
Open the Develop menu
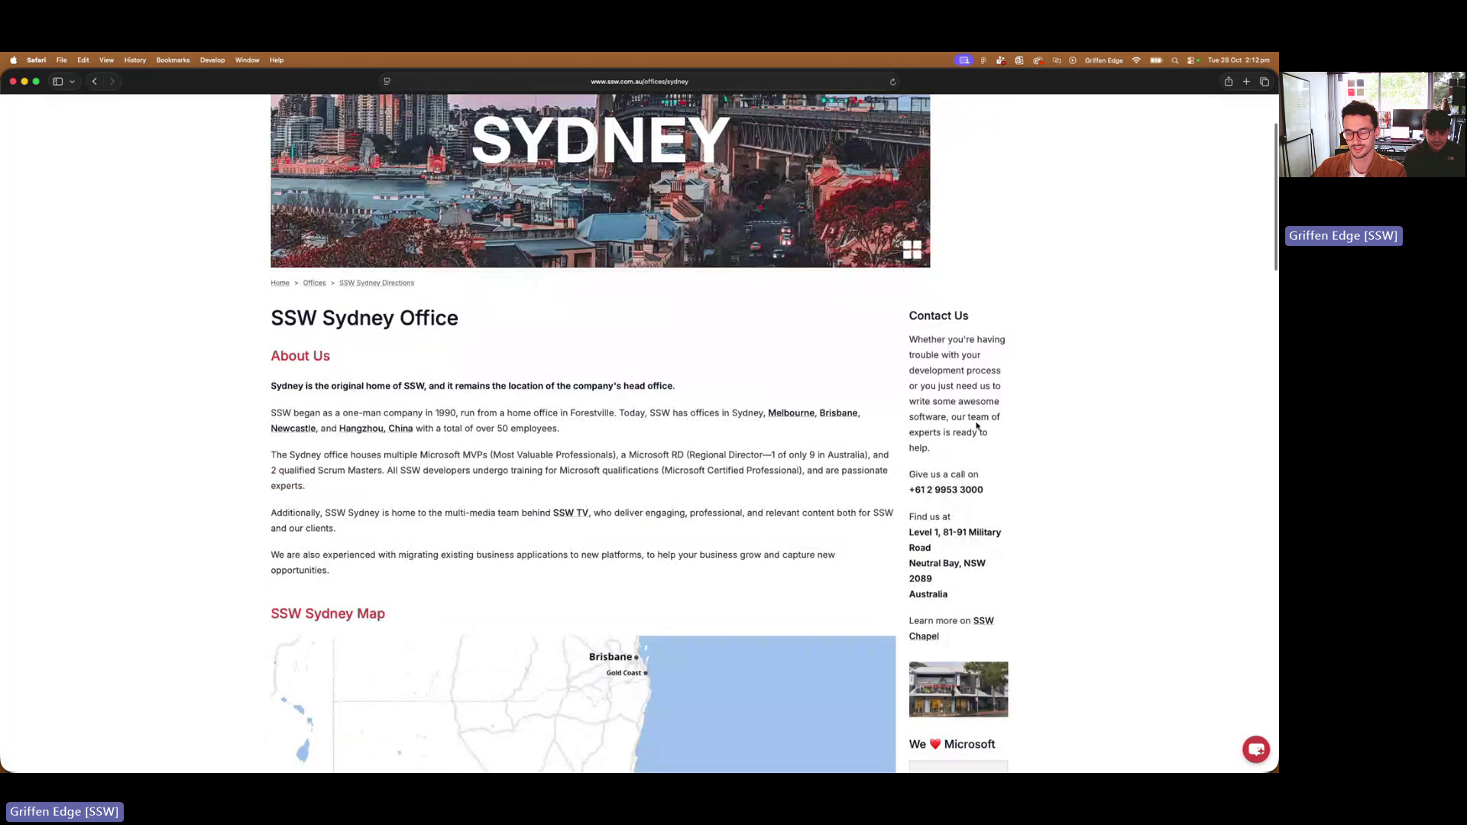(x=212, y=60)
